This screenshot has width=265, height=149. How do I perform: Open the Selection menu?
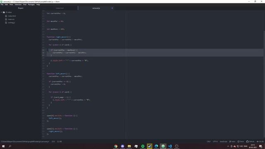point(18,5)
